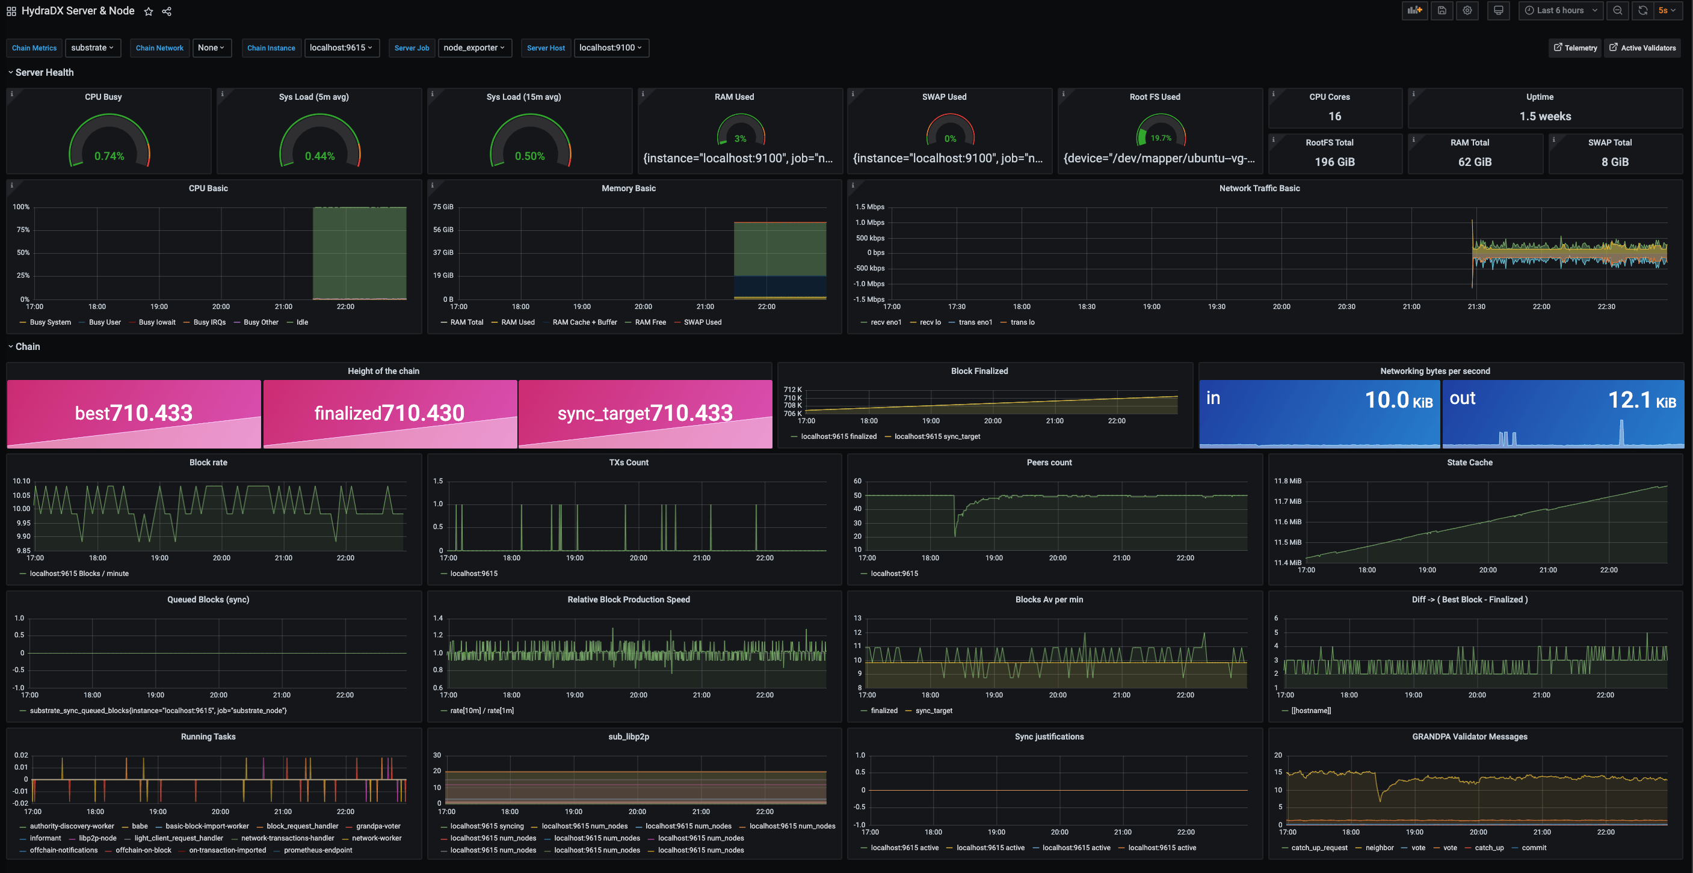The width and height of the screenshot is (1693, 873).
Task: Star the HydraDX dashboard
Action: [x=149, y=11]
